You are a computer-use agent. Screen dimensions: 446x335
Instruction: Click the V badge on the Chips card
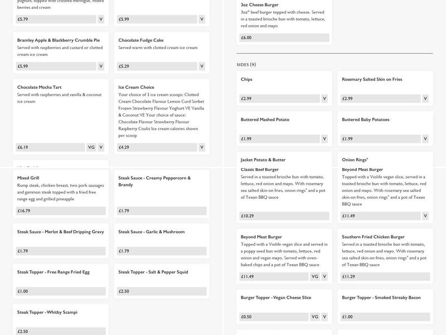[x=324, y=98]
